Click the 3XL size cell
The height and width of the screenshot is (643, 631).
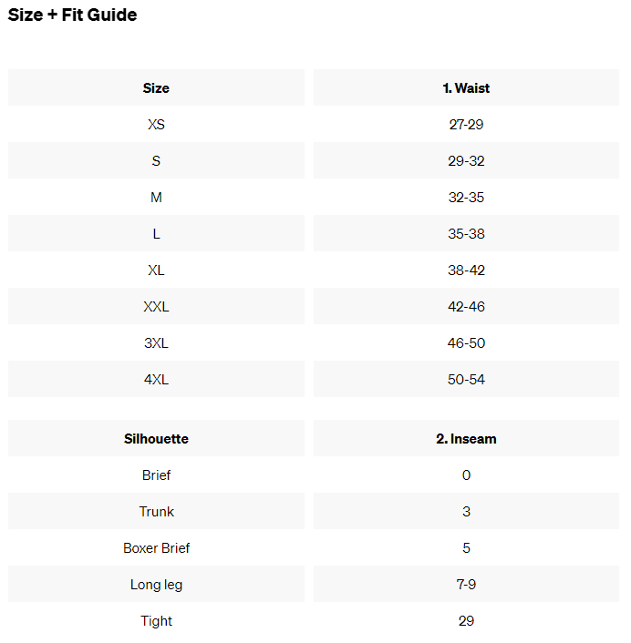tap(156, 343)
